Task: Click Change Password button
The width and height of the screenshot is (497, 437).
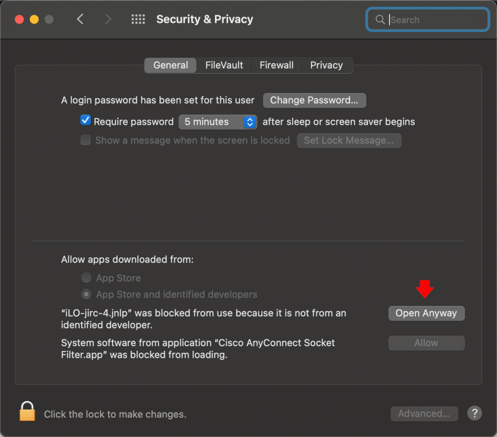Action: (x=315, y=101)
